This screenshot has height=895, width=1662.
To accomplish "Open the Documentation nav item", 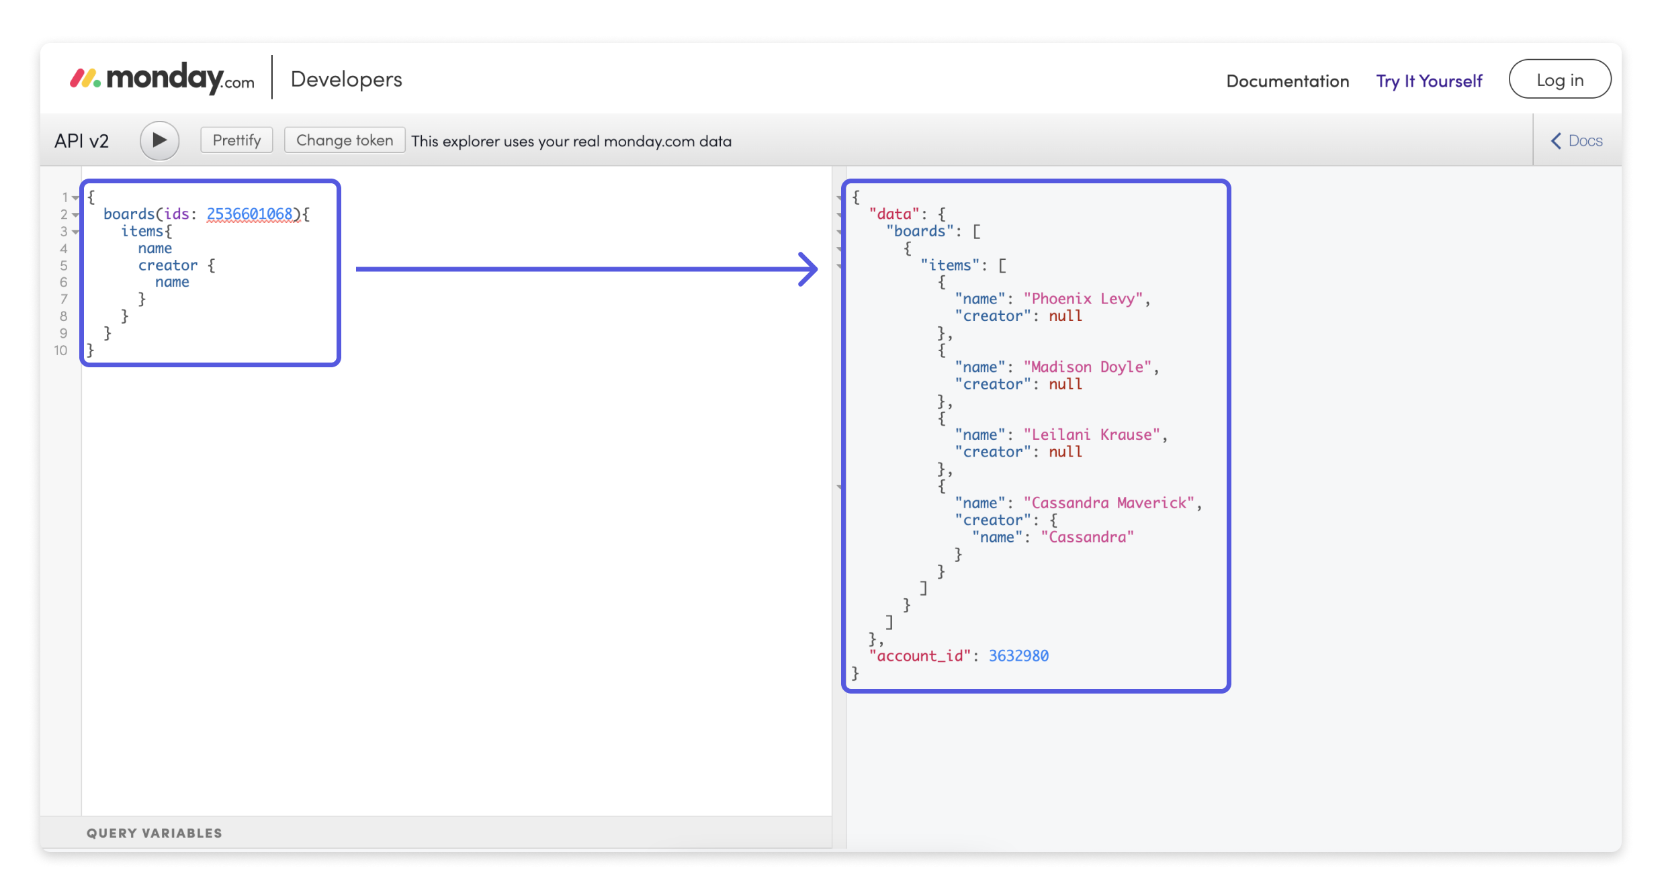I will coord(1287,81).
